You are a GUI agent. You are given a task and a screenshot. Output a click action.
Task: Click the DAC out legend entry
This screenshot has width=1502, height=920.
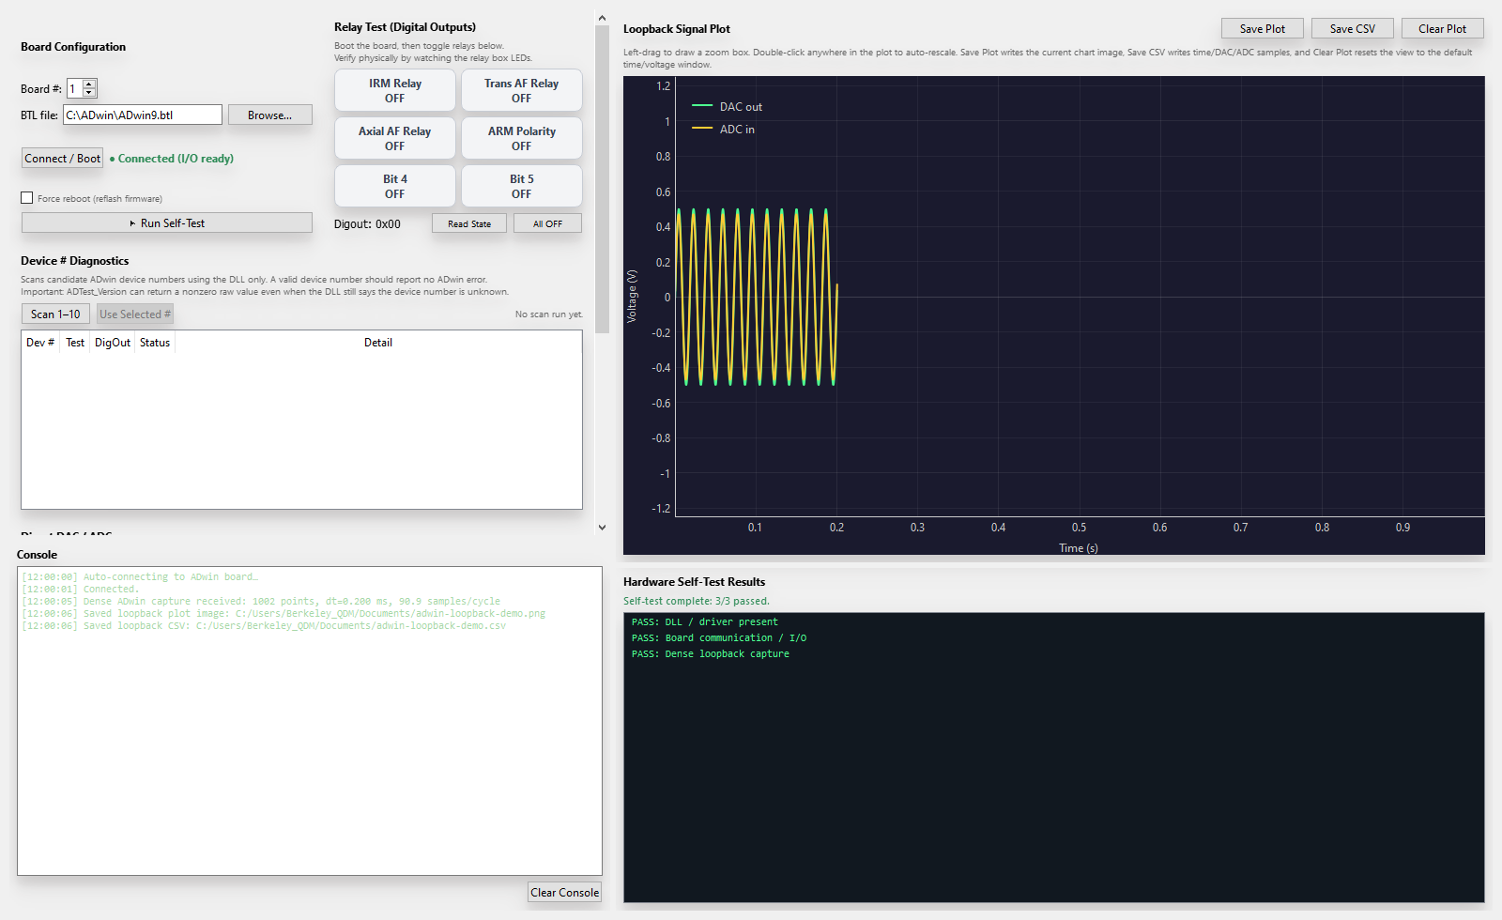coord(728,106)
